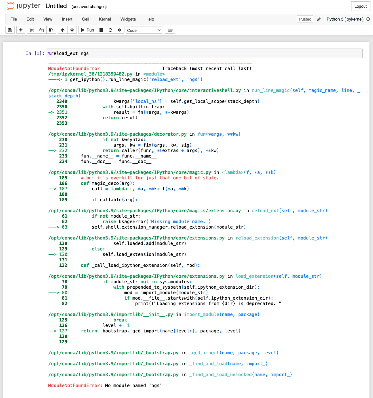Interrupt the kernel with the stop icon
373x398 pixels.
click(x=101, y=30)
